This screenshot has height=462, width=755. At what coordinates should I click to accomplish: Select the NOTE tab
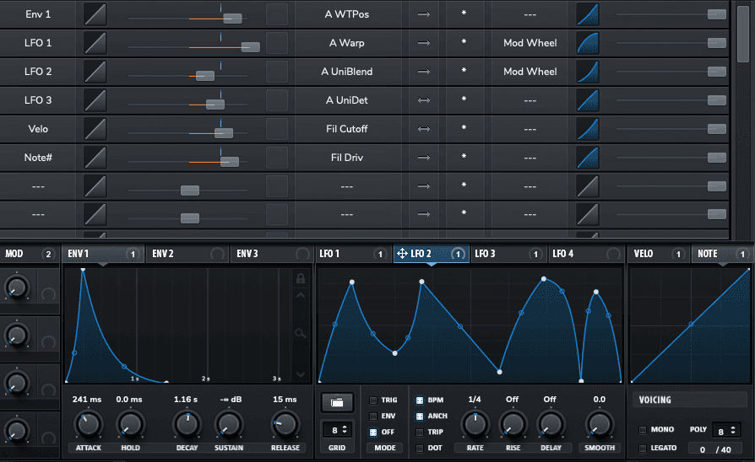pos(722,254)
